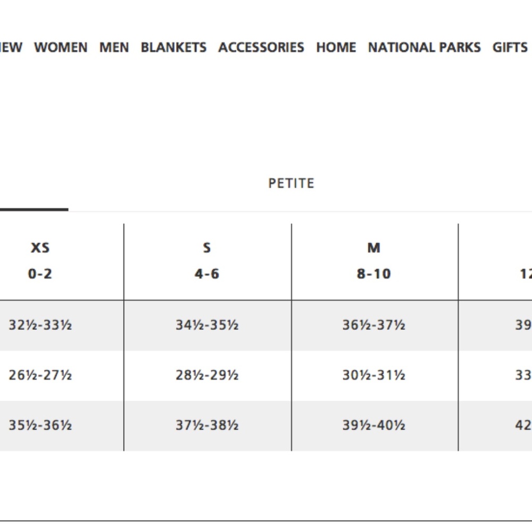The height and width of the screenshot is (532, 532).
Task: Click the M 8-10 column header
Action: (x=373, y=261)
